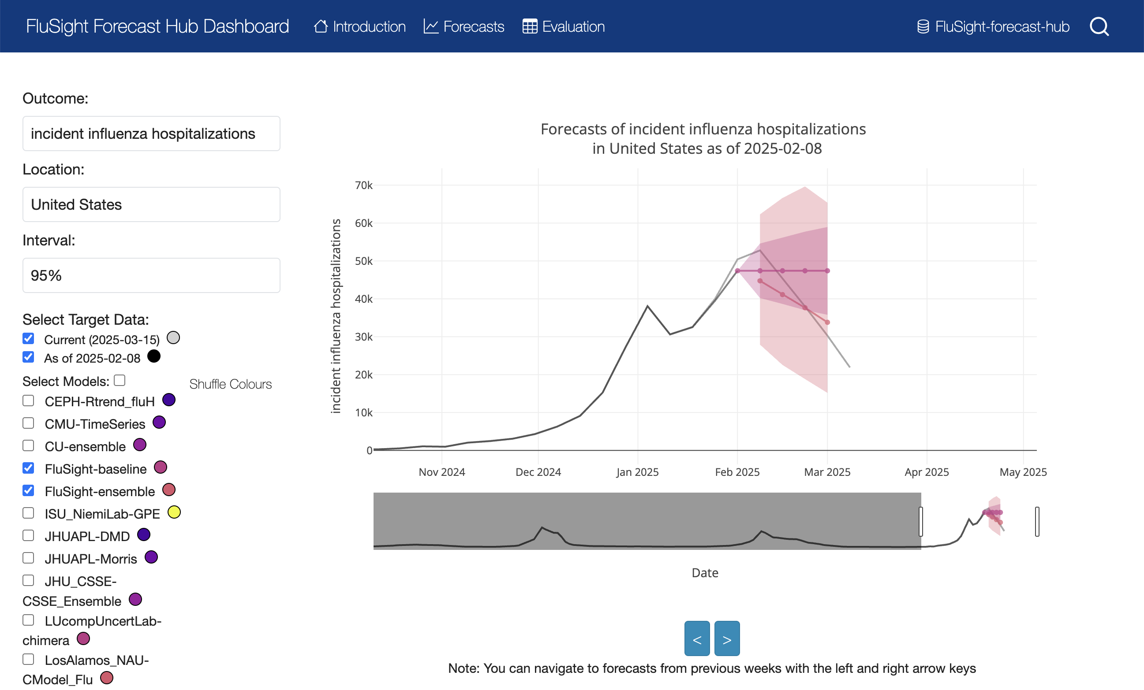Click the black As of 2025-02-08 colour dot
The width and height of the screenshot is (1144, 690).
[x=153, y=356]
